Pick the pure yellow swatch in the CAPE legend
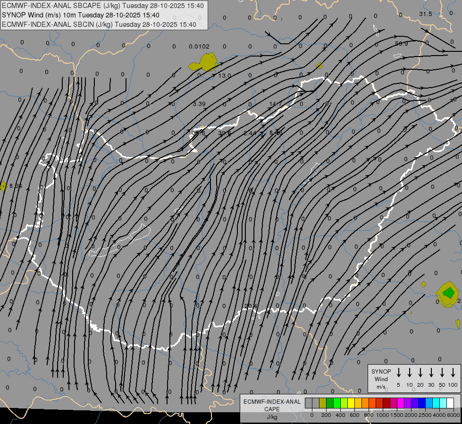The height and width of the screenshot is (424, 462). [351, 403]
